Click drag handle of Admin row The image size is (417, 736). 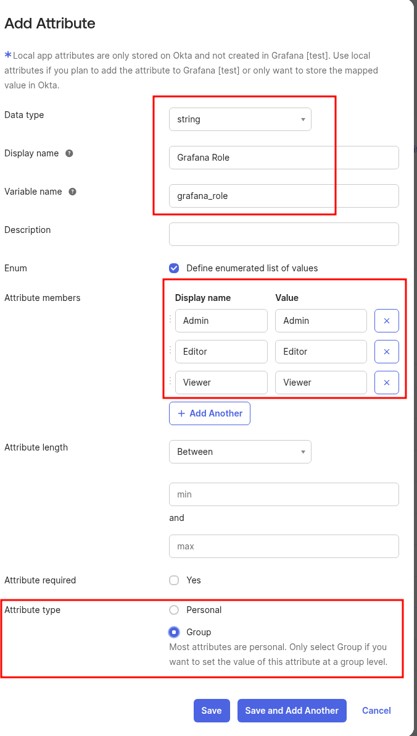point(170,319)
